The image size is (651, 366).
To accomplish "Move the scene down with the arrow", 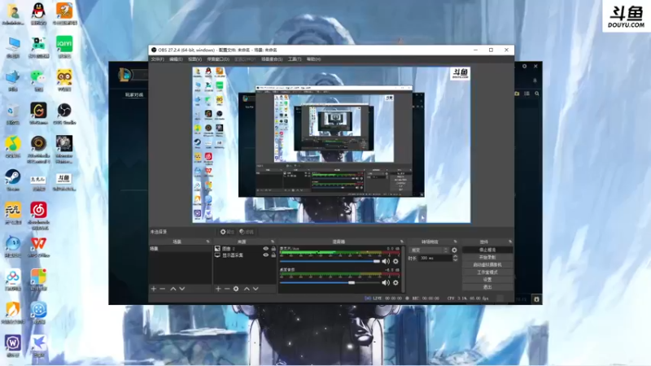I will 181,289.
